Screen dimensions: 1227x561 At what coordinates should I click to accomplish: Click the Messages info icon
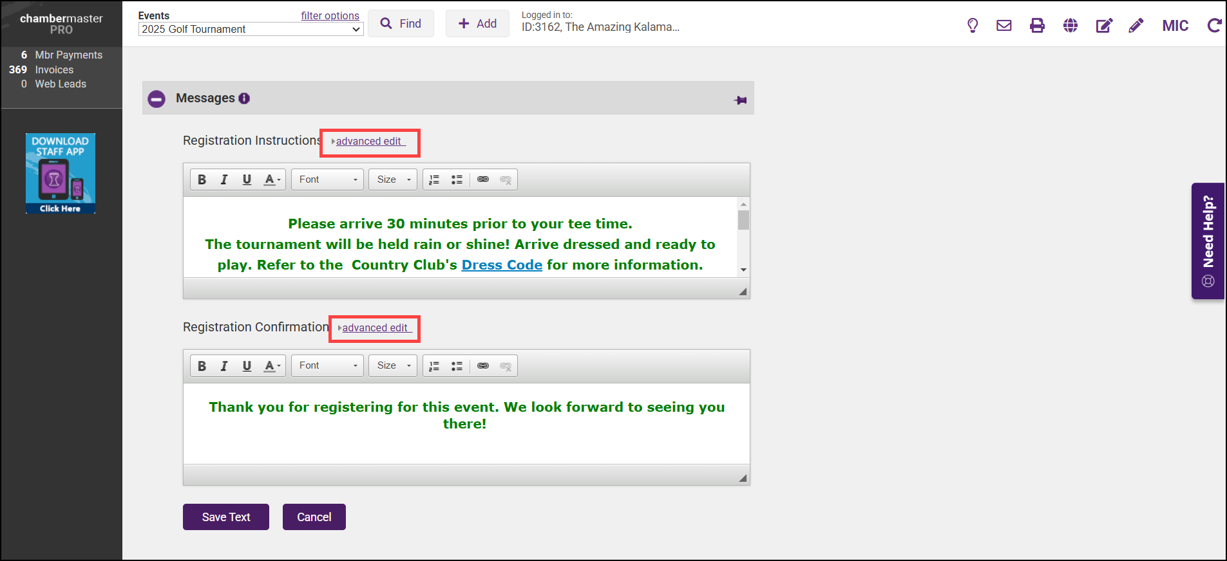(244, 98)
